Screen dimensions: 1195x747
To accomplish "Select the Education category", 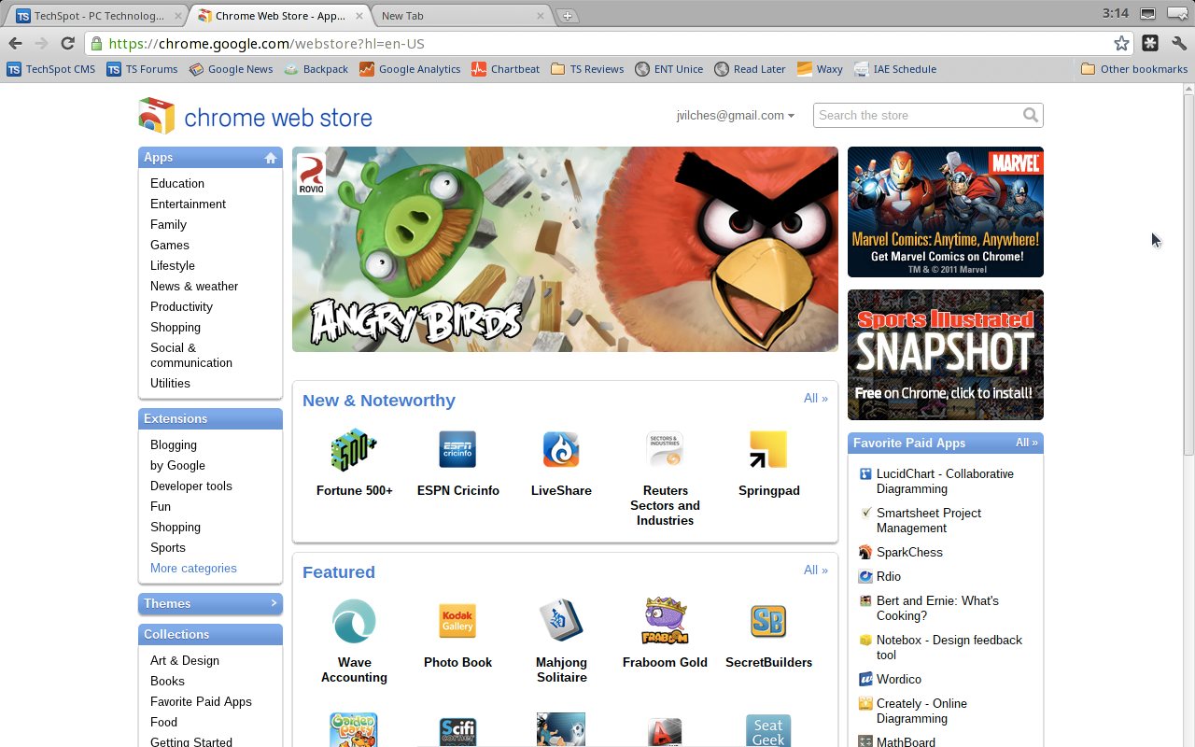I will pos(177,183).
